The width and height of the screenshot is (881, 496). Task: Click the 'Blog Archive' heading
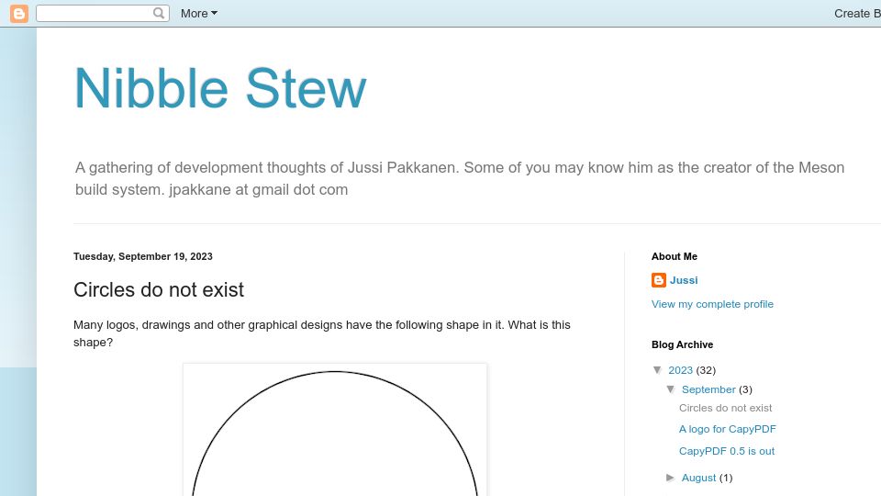[x=682, y=344]
